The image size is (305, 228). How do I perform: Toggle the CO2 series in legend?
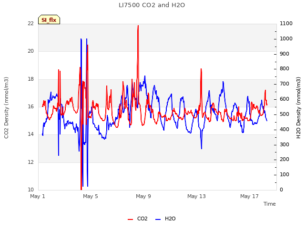click(138, 218)
